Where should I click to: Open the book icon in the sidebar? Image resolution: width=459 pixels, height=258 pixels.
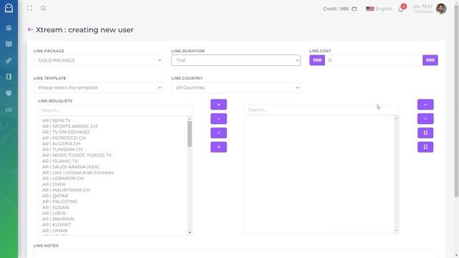click(9, 44)
